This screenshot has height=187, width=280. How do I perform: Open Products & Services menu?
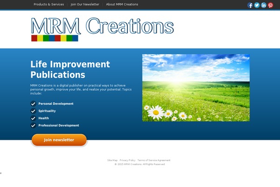click(x=49, y=4)
